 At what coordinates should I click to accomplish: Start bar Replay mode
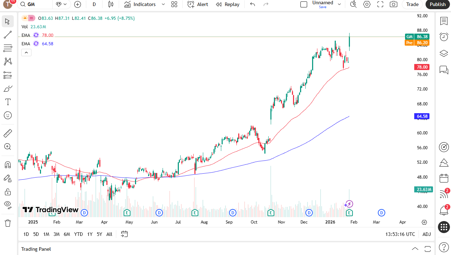pyautogui.click(x=228, y=4)
